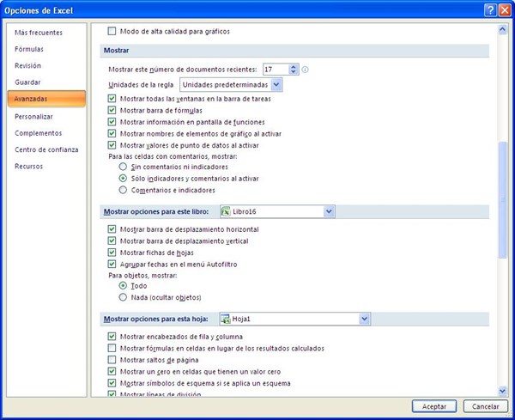Toggle Mostrar información en pantalla de funciones
Viewport: 515px width, 420px height.
pyautogui.click(x=112, y=122)
